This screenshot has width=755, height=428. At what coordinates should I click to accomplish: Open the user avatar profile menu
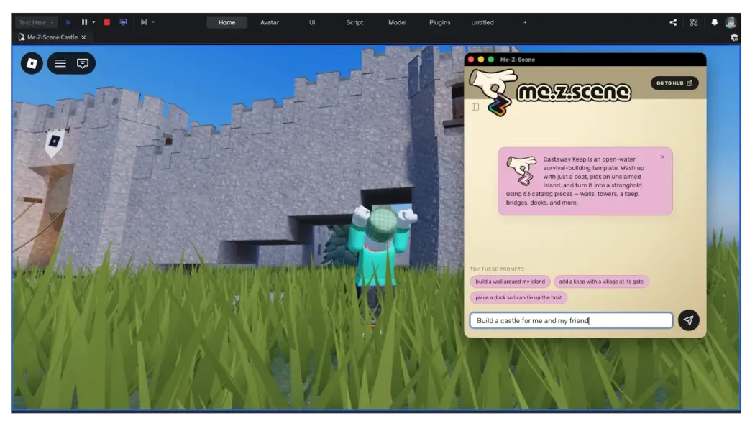[731, 22]
